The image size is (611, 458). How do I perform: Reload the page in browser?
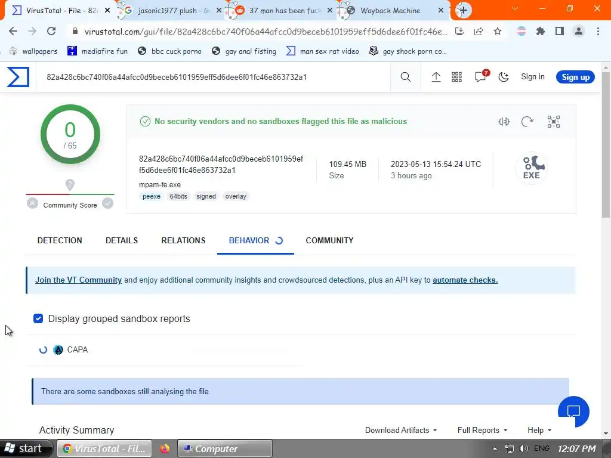pyautogui.click(x=51, y=31)
